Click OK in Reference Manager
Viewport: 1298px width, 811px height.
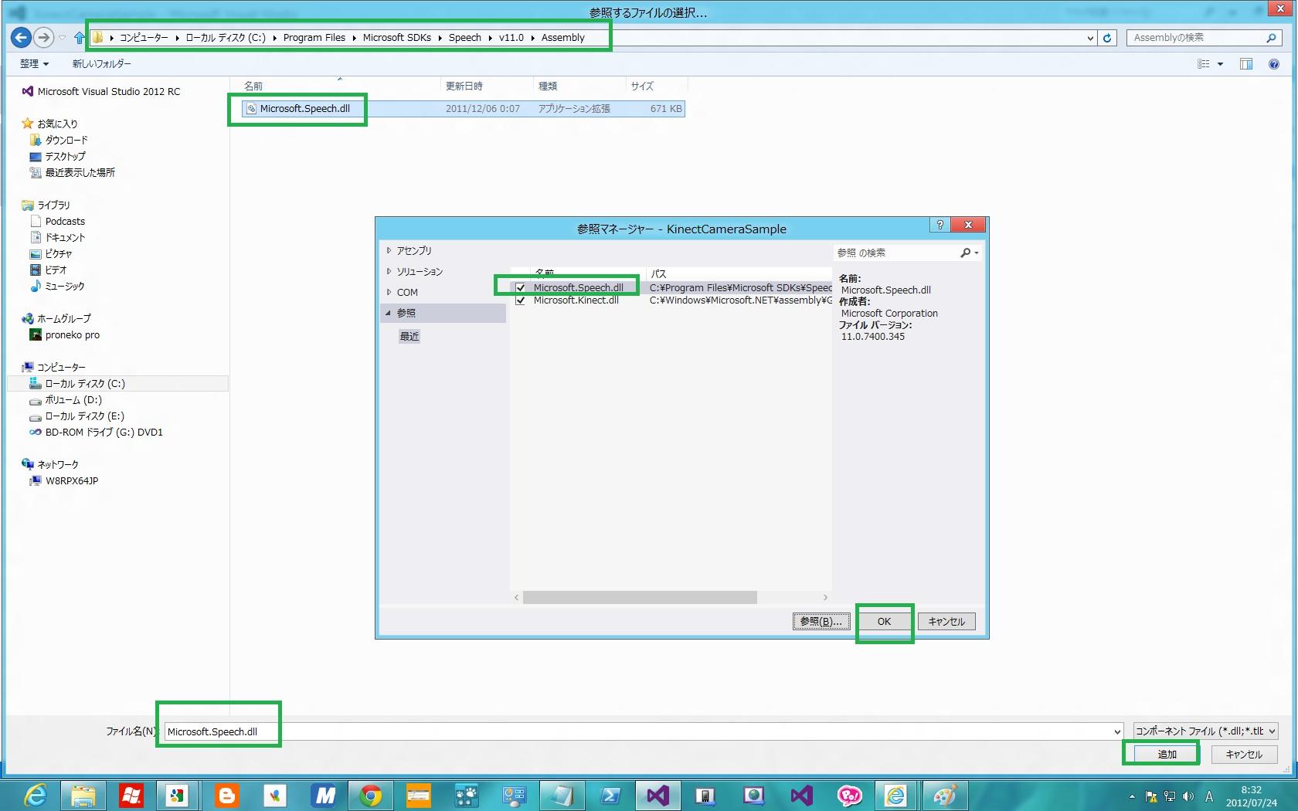click(x=884, y=621)
